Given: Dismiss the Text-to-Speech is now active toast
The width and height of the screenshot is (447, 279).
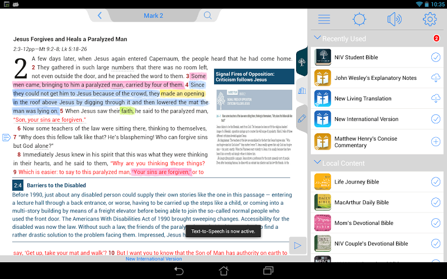Looking at the screenshot, I should point(223,231).
